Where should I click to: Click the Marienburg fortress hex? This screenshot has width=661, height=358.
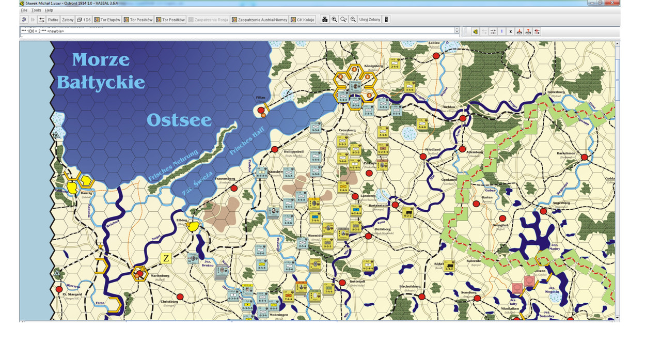(x=139, y=273)
